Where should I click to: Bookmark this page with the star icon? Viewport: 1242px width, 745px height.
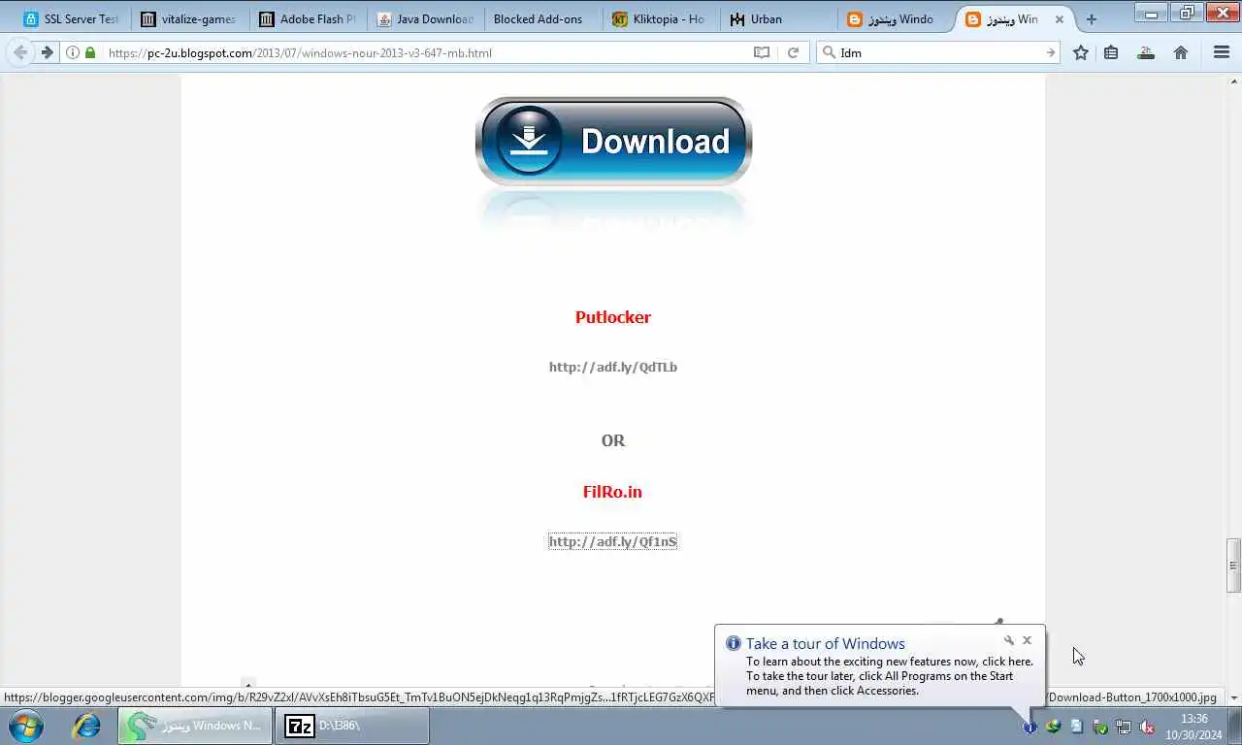pos(1081,52)
